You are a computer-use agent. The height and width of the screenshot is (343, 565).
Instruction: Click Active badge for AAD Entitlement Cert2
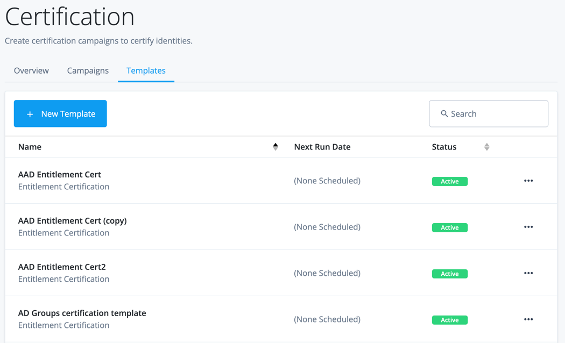(450, 274)
